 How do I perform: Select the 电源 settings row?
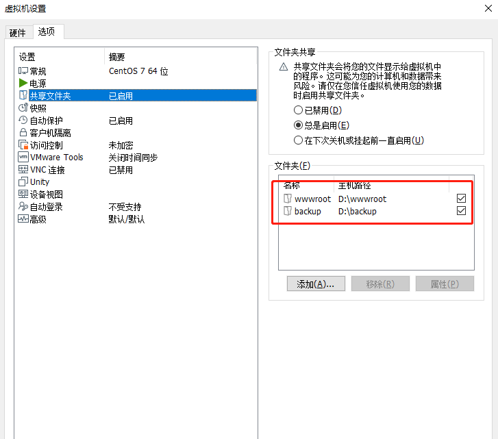[x=136, y=83]
